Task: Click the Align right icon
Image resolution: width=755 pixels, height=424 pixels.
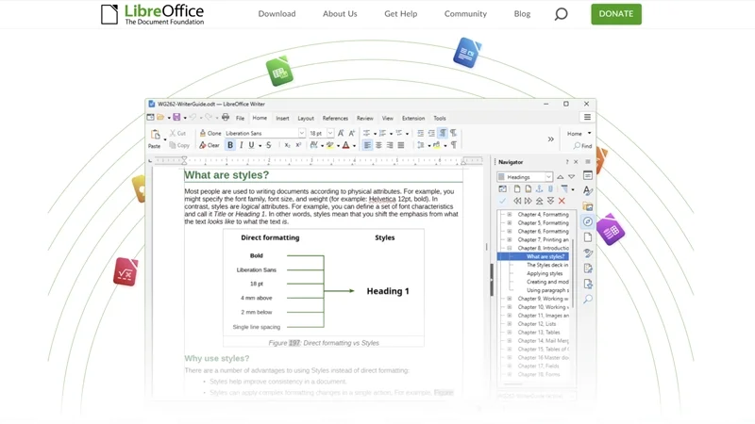Action: (390, 145)
